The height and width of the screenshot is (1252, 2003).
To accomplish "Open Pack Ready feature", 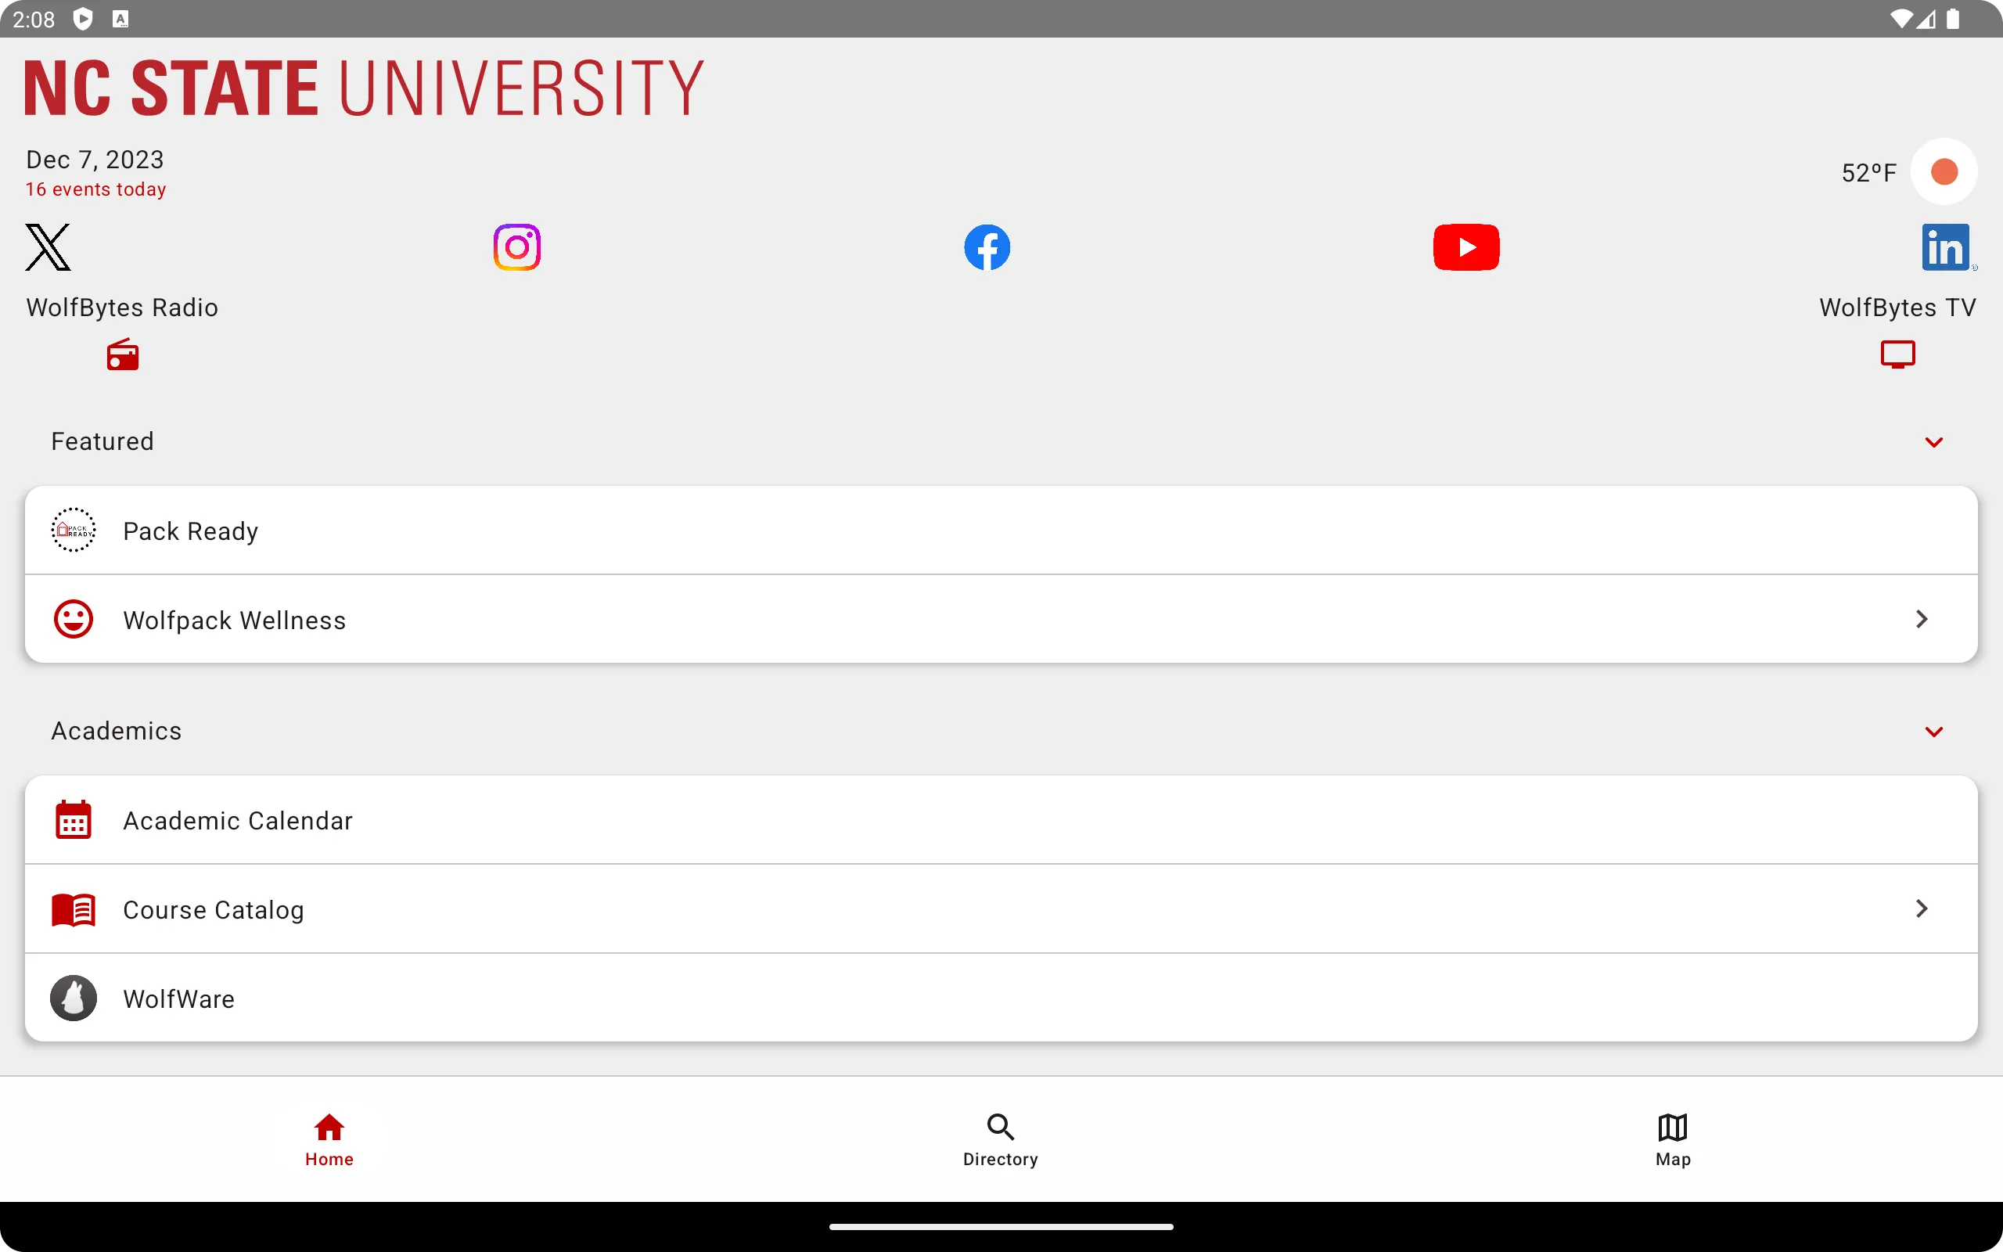I will click(x=1001, y=529).
